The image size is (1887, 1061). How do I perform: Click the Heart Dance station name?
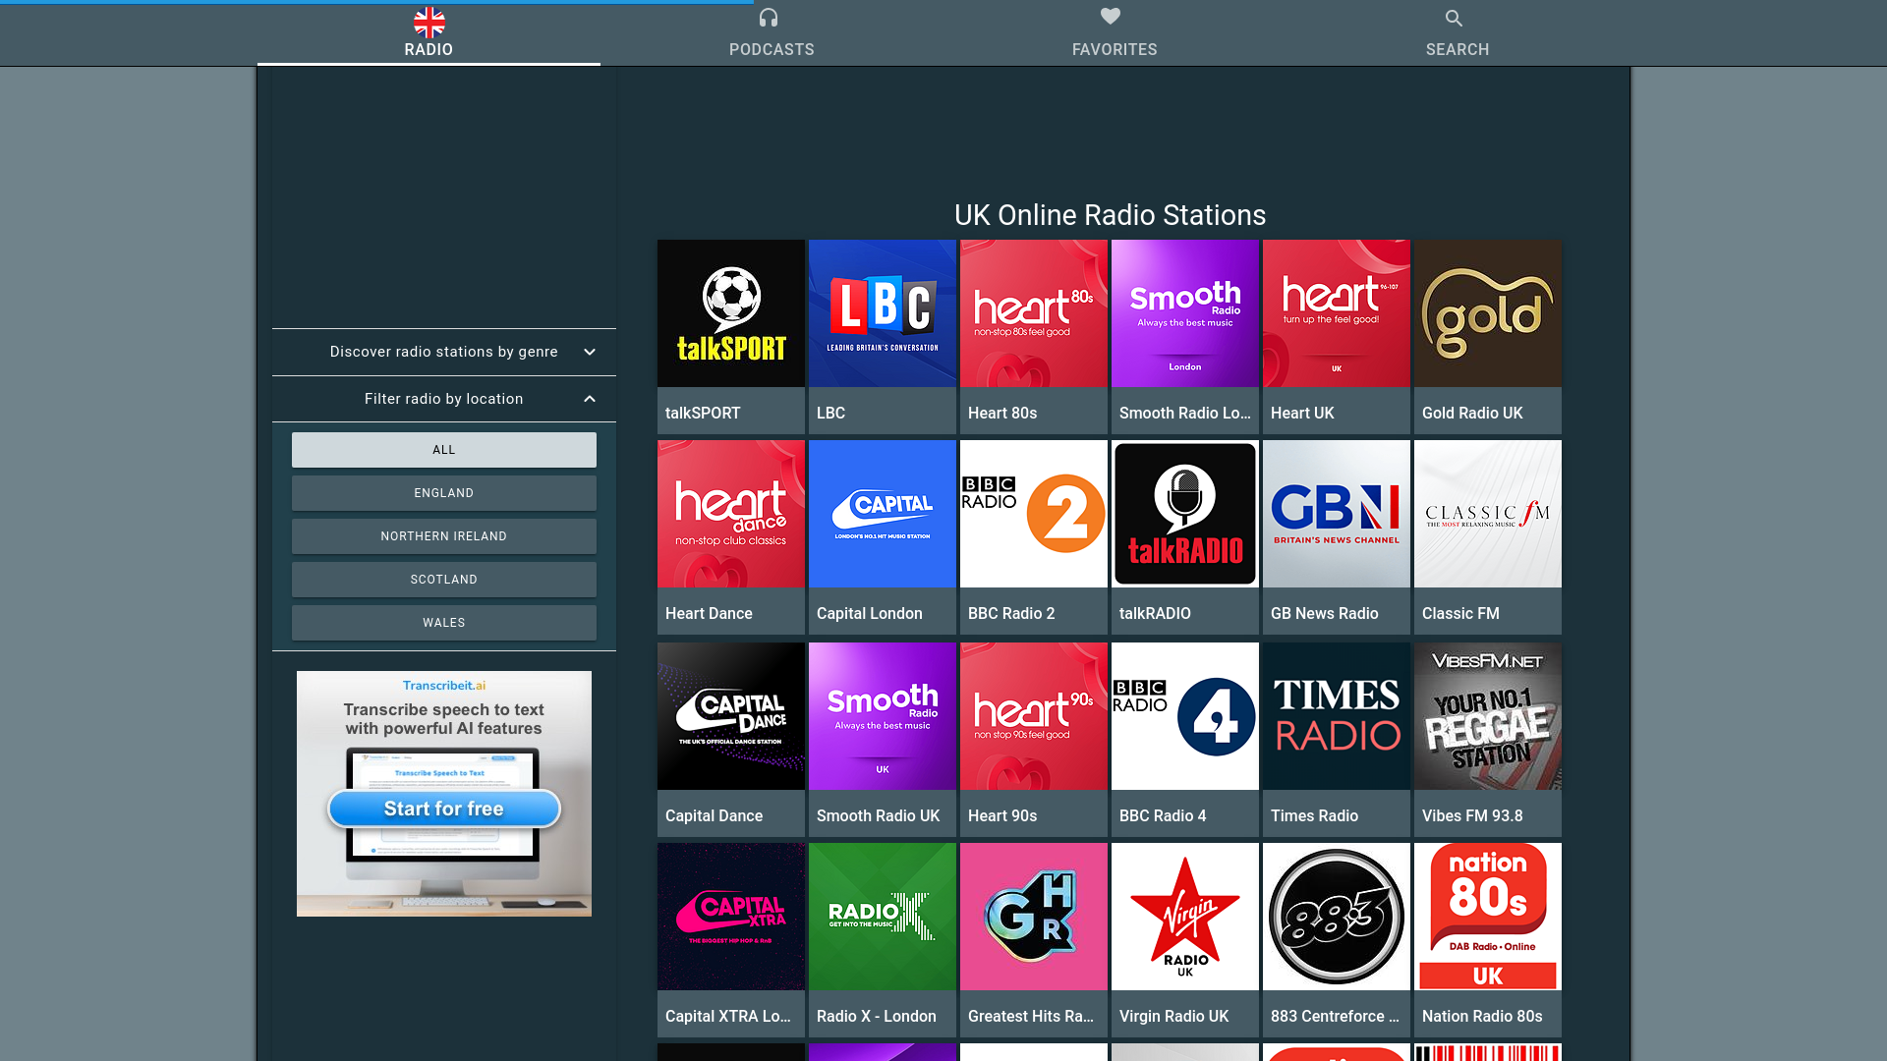709,614
